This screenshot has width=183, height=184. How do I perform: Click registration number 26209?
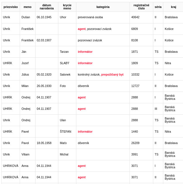(x=135, y=143)
